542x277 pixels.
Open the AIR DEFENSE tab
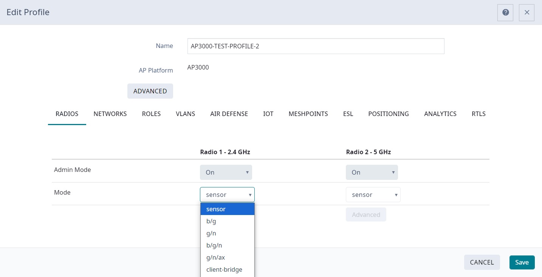click(x=229, y=114)
